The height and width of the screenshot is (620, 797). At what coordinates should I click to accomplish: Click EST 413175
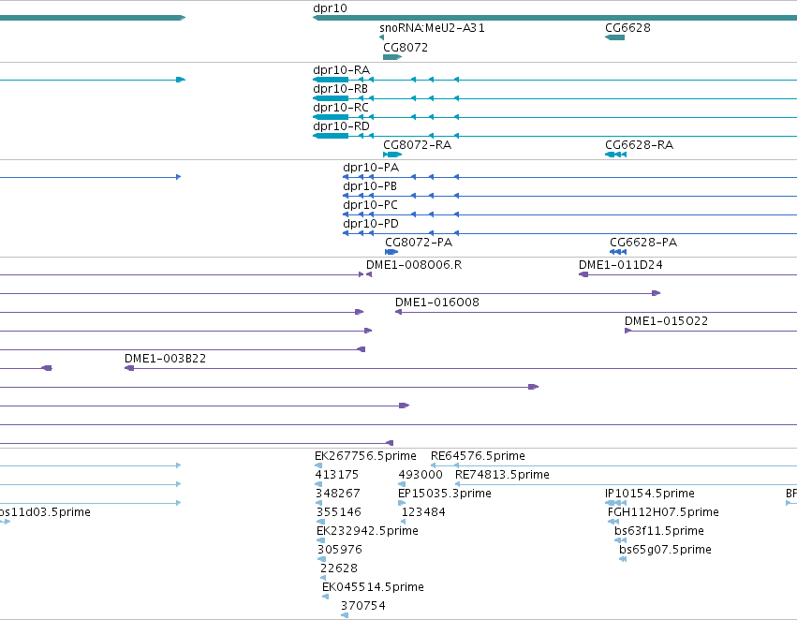(x=336, y=475)
